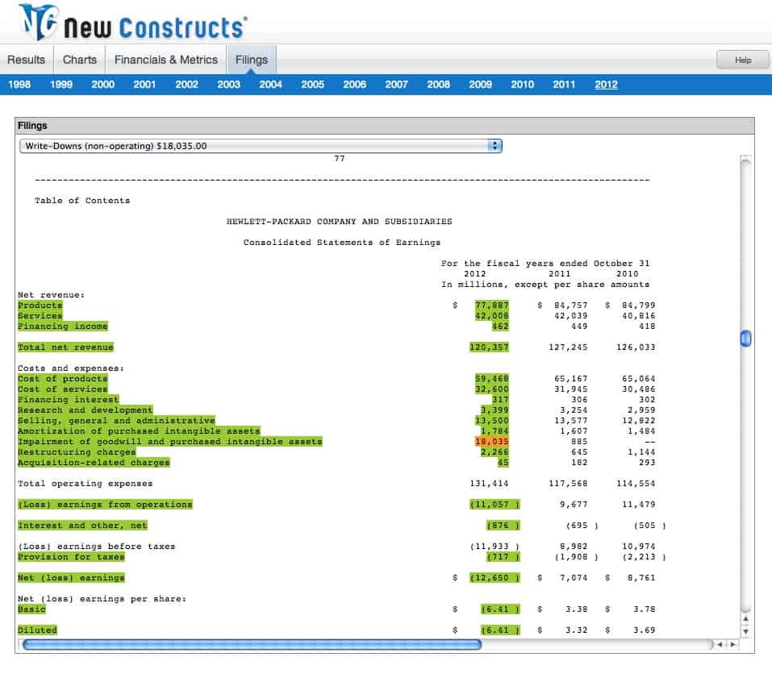Click the highlighted 77,887 products revenue value
Viewport: 772px width, 682px height.
[492, 306]
